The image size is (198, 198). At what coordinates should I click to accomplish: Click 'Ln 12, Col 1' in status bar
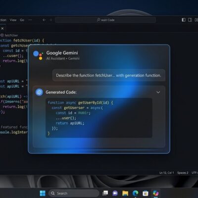point(167,173)
